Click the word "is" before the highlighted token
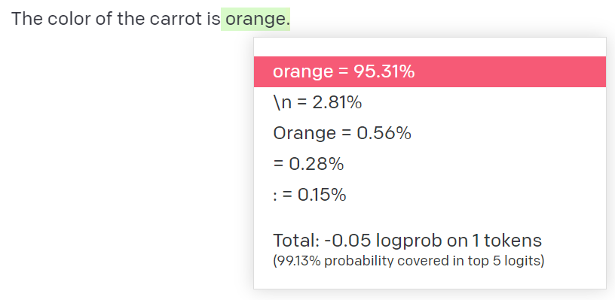This screenshot has width=615, height=300. [x=214, y=19]
